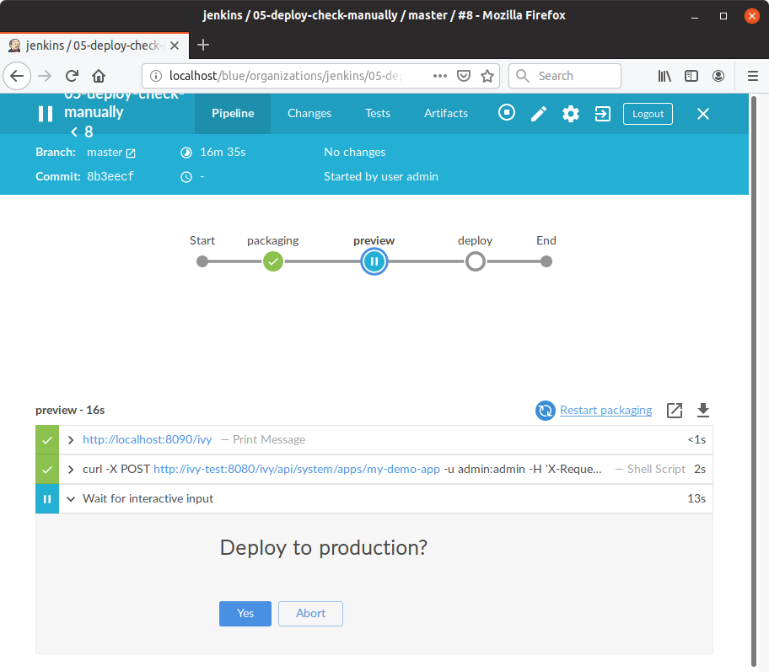
Task: Open the Firefox hamburger menu
Action: [x=753, y=76]
